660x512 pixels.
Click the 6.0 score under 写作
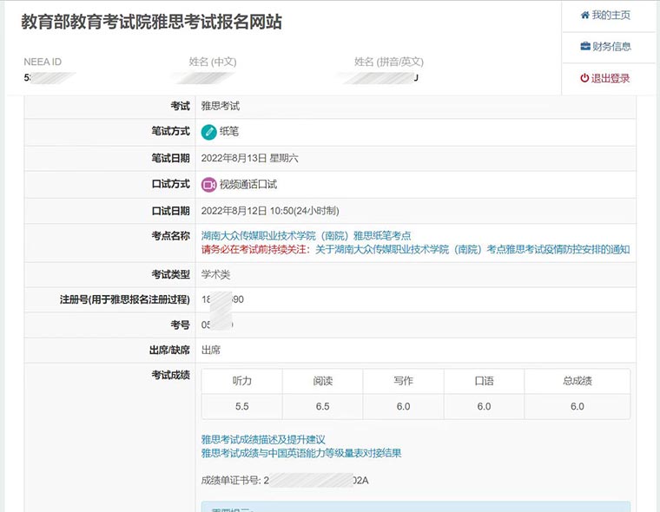point(403,407)
